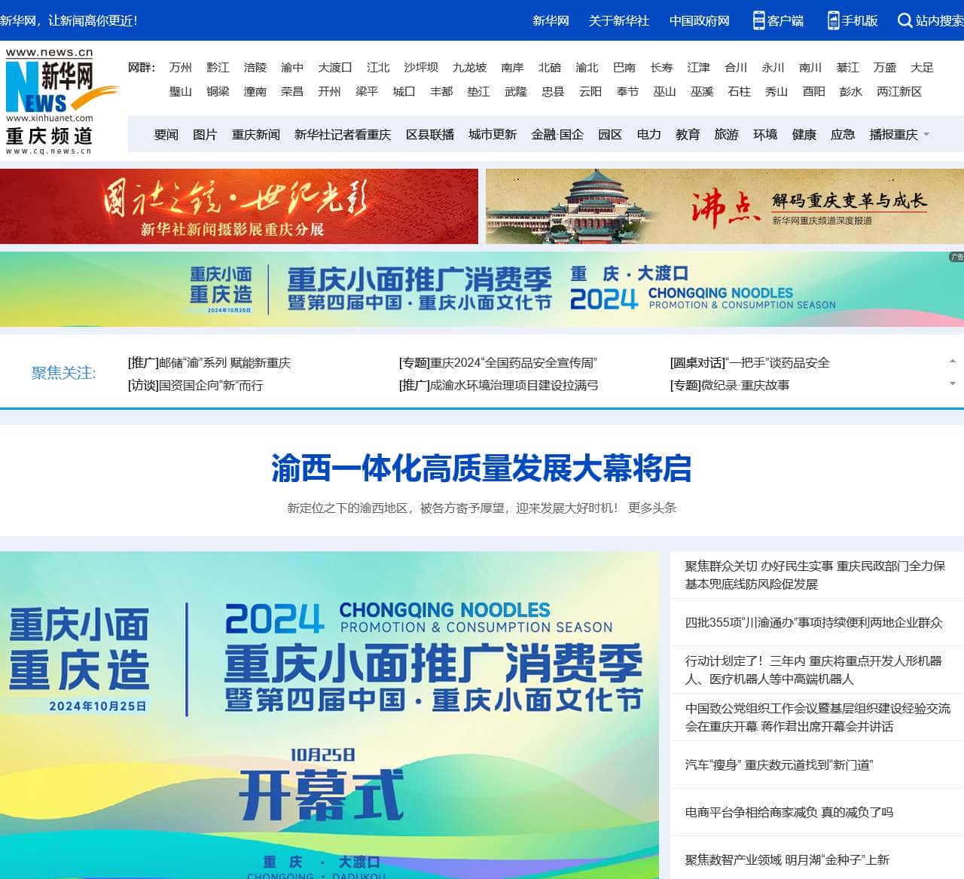Open the 九龙坡 district site link
This screenshot has height=879, width=964.
(x=470, y=68)
